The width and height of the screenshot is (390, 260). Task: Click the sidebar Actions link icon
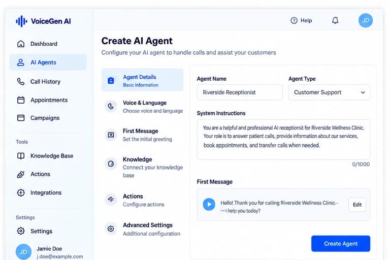pos(21,174)
